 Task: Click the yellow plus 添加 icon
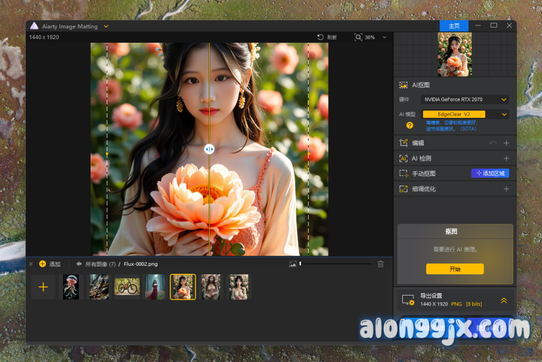[43, 264]
